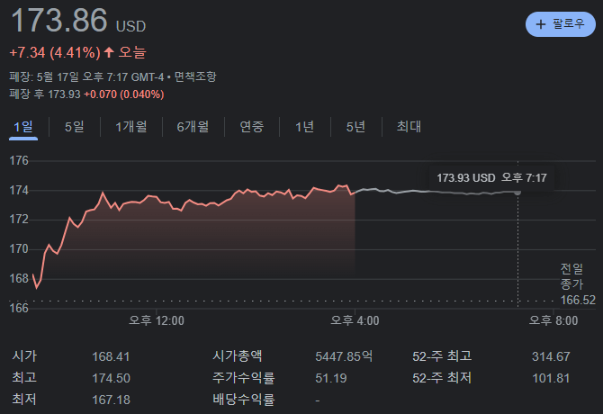Switch to the 5일 range tab
The width and height of the screenshot is (603, 414).
pos(74,127)
